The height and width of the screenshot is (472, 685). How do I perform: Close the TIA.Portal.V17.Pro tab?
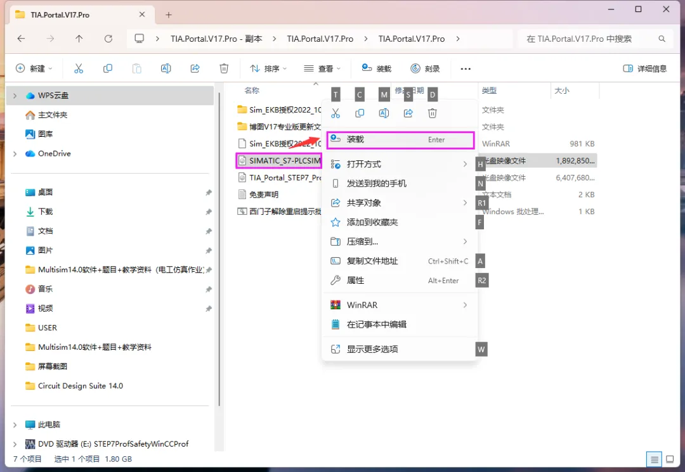coord(142,15)
